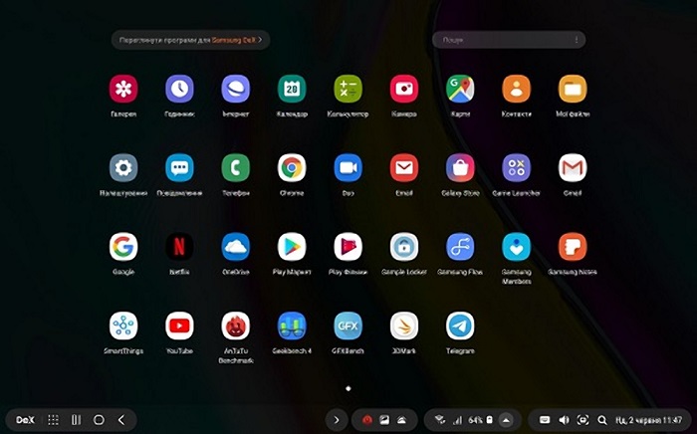Click the Back arrow in taskbar
This screenshot has width=697, height=434.
click(x=121, y=420)
